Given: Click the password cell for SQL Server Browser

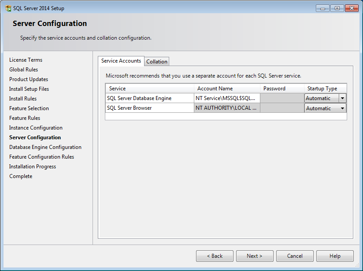Looking at the screenshot, I should [282, 108].
